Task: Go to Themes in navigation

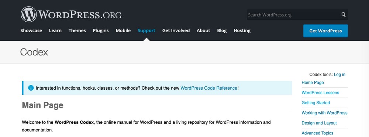Action: (x=77, y=30)
